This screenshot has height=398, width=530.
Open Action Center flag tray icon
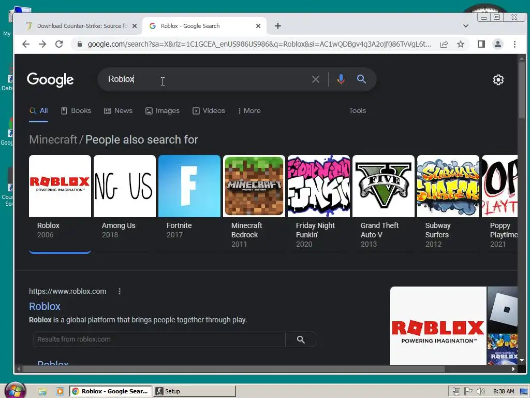[x=468, y=392]
